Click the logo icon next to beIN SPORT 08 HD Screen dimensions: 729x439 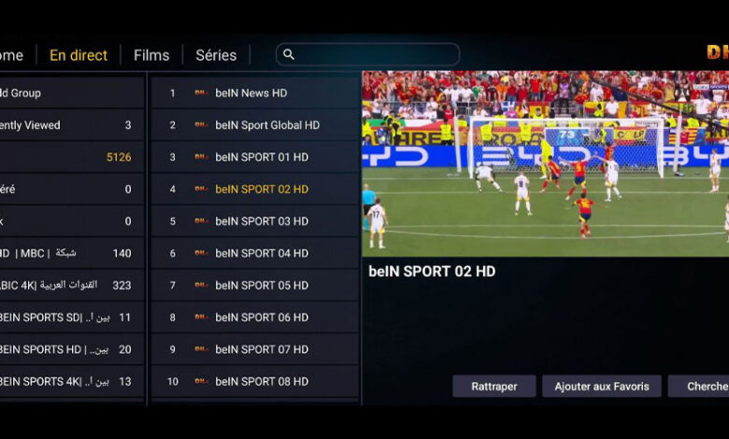(201, 381)
